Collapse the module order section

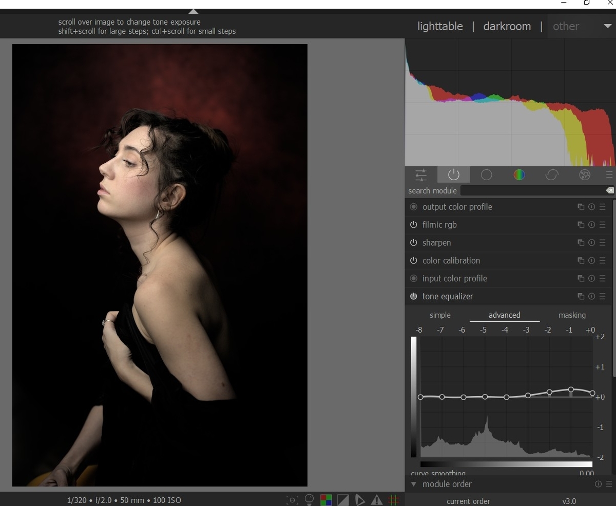click(x=413, y=484)
